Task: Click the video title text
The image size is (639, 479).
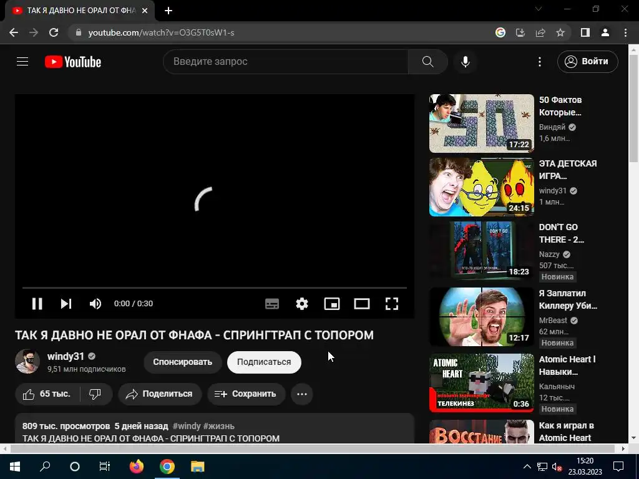Action: click(x=195, y=335)
